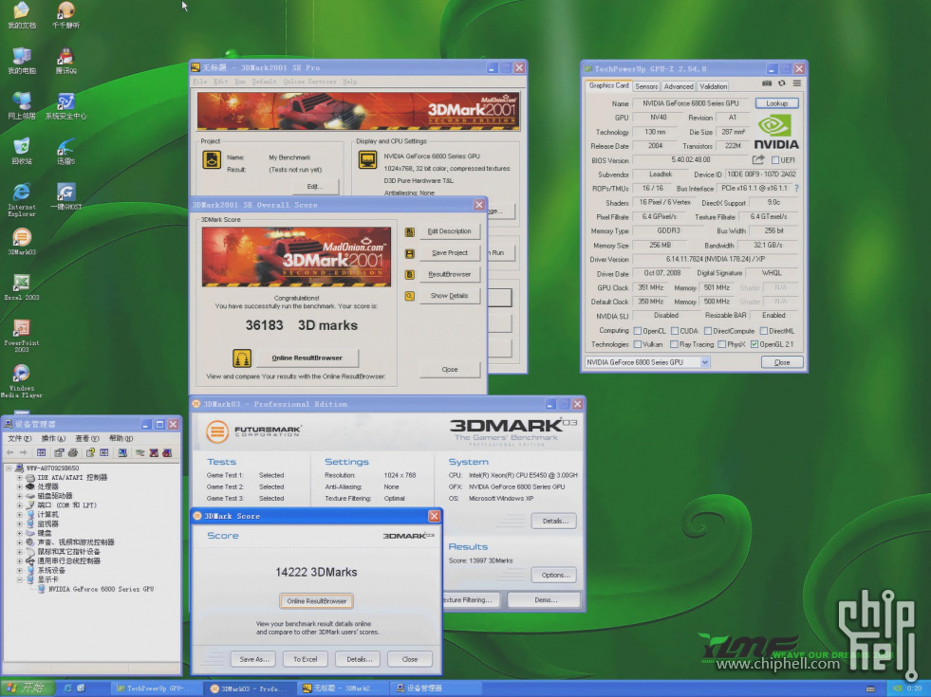Open the Excel 2003 desktop icon
Viewport: 931px width, 697px height.
click(x=22, y=287)
